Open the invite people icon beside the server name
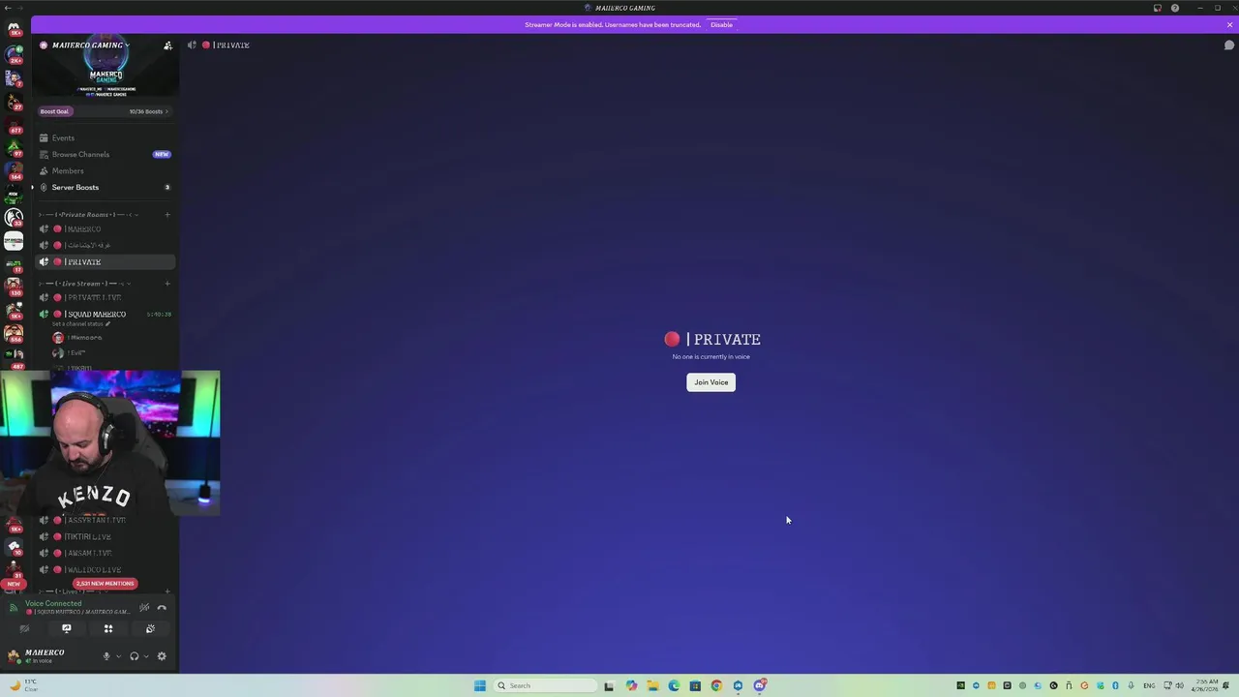The height and width of the screenshot is (697, 1239). click(167, 45)
